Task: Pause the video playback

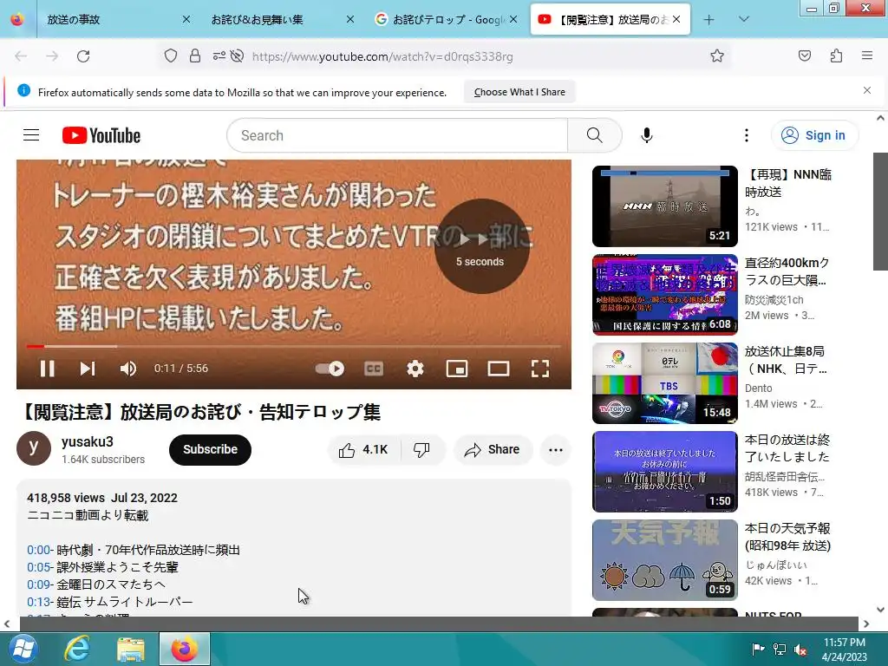Action: click(x=48, y=369)
